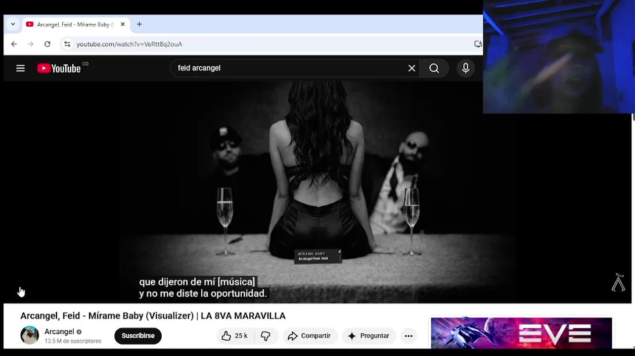Click the webcam overlay window
The height and width of the screenshot is (356, 635).
tap(559, 57)
